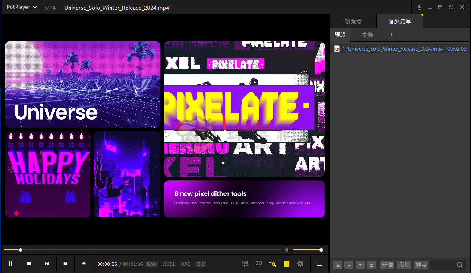Select Universe_Solo_Winter_Release_2024.mp4 playlist item
The height and width of the screenshot is (273, 471).
point(400,49)
